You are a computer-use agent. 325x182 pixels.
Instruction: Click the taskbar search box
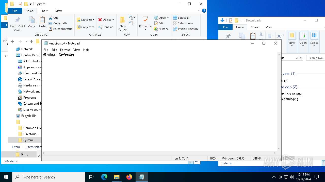pos(49,177)
